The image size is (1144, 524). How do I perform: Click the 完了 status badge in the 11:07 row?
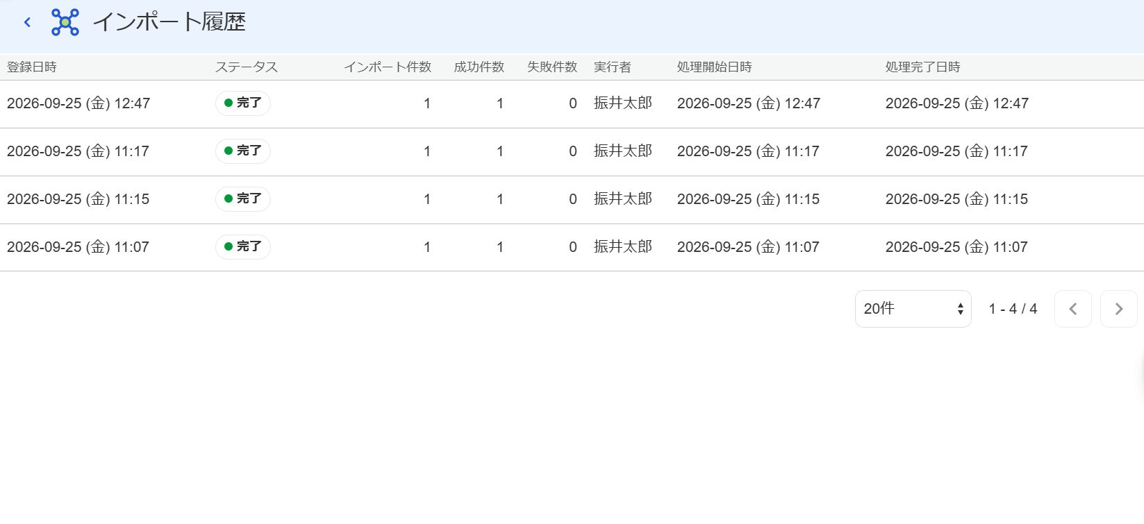243,247
